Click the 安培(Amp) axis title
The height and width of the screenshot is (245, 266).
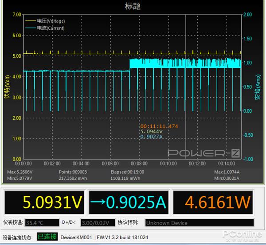point(258,87)
